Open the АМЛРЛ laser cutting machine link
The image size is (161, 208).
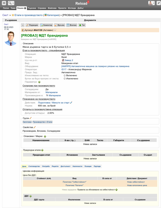click(95, 66)
